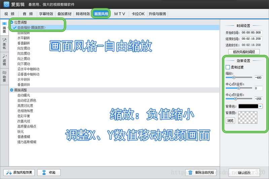Select the 向上摆动 style
This screenshot has height=179, width=269.
point(24,59)
